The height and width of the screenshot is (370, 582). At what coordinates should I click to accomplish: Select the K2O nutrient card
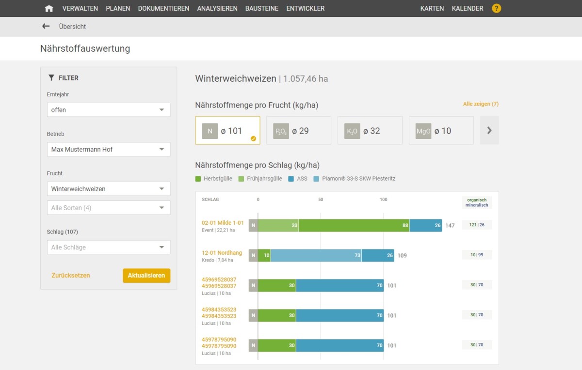tap(370, 130)
